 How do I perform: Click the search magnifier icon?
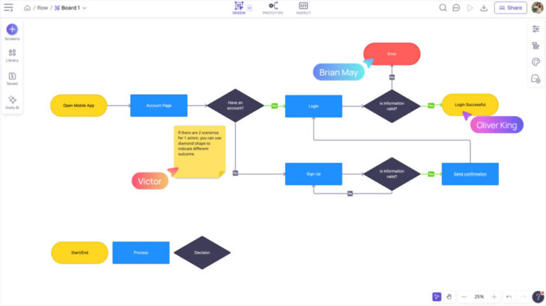443,8
